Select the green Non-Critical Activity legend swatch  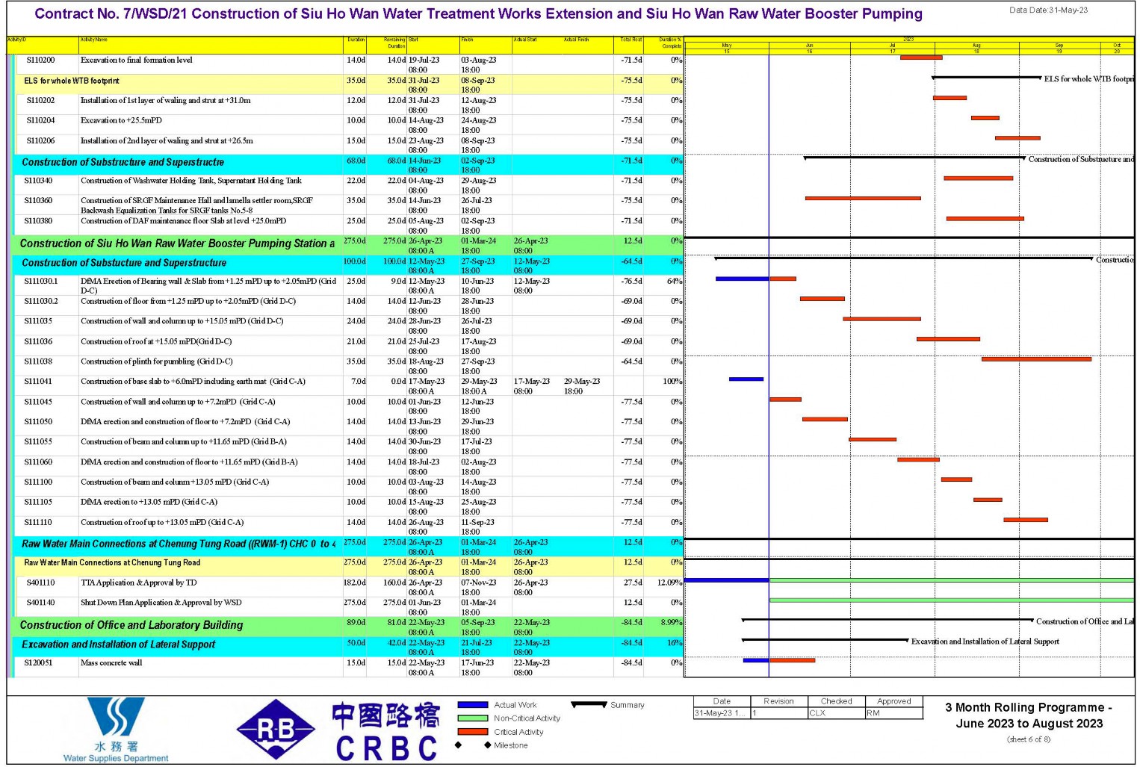click(x=472, y=718)
